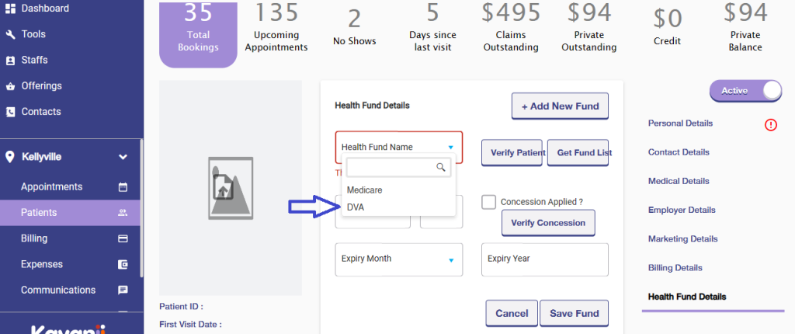Click the Communications chat icon
This screenshot has height=334, width=795.
pyautogui.click(x=123, y=290)
